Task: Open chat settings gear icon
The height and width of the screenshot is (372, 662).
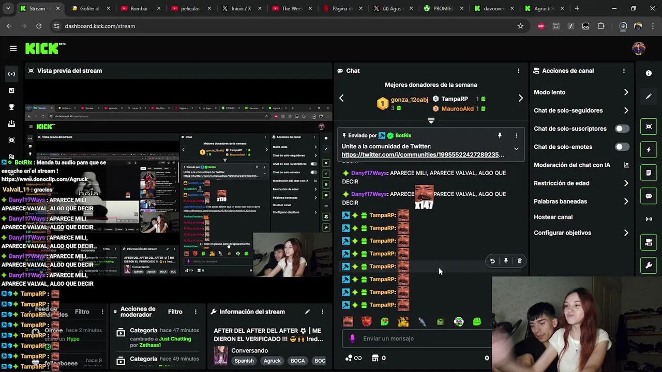Action: (487, 358)
